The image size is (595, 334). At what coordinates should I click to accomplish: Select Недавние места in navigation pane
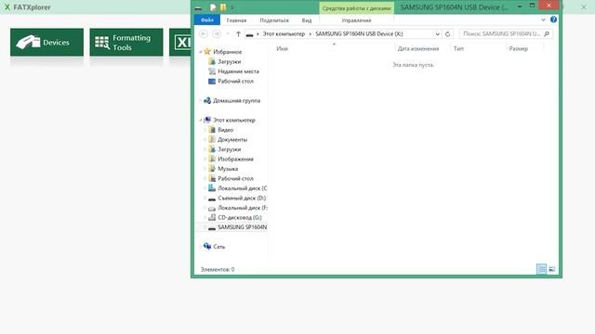[x=238, y=71]
